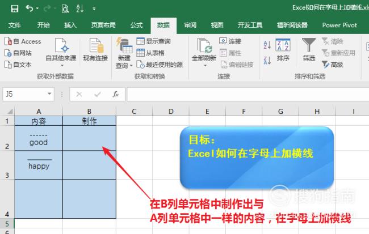
Task: Open 新建查询 dropdown
Action: (124, 53)
